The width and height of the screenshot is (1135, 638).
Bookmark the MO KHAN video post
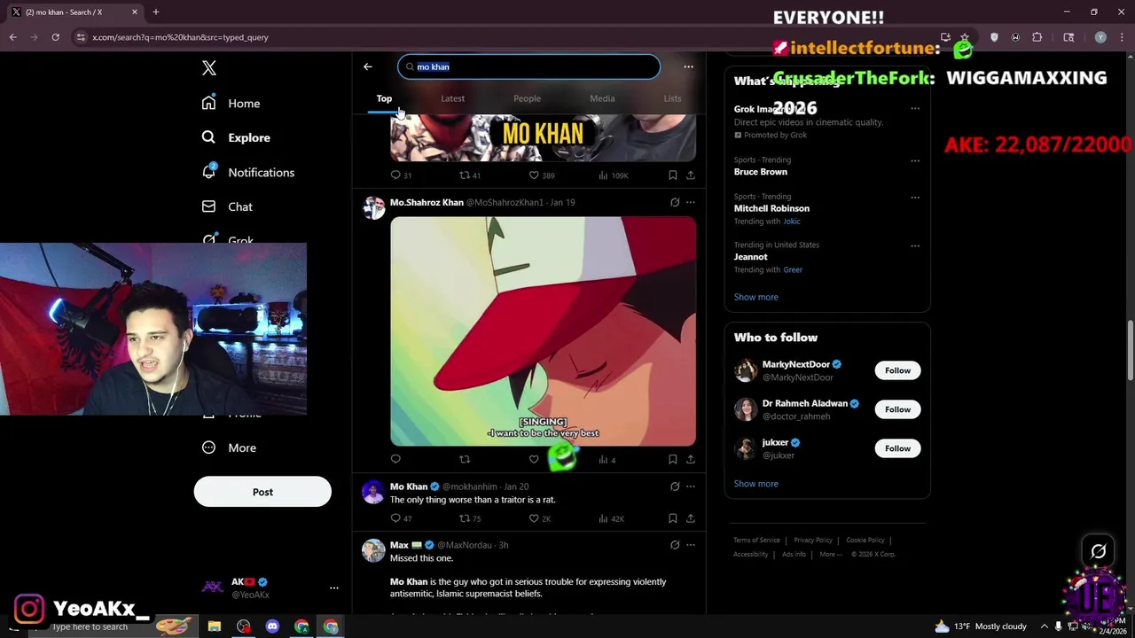pyautogui.click(x=672, y=175)
